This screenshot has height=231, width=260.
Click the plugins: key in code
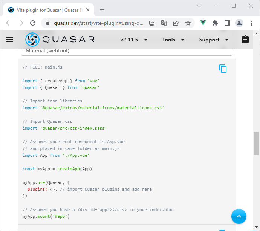click(37, 189)
